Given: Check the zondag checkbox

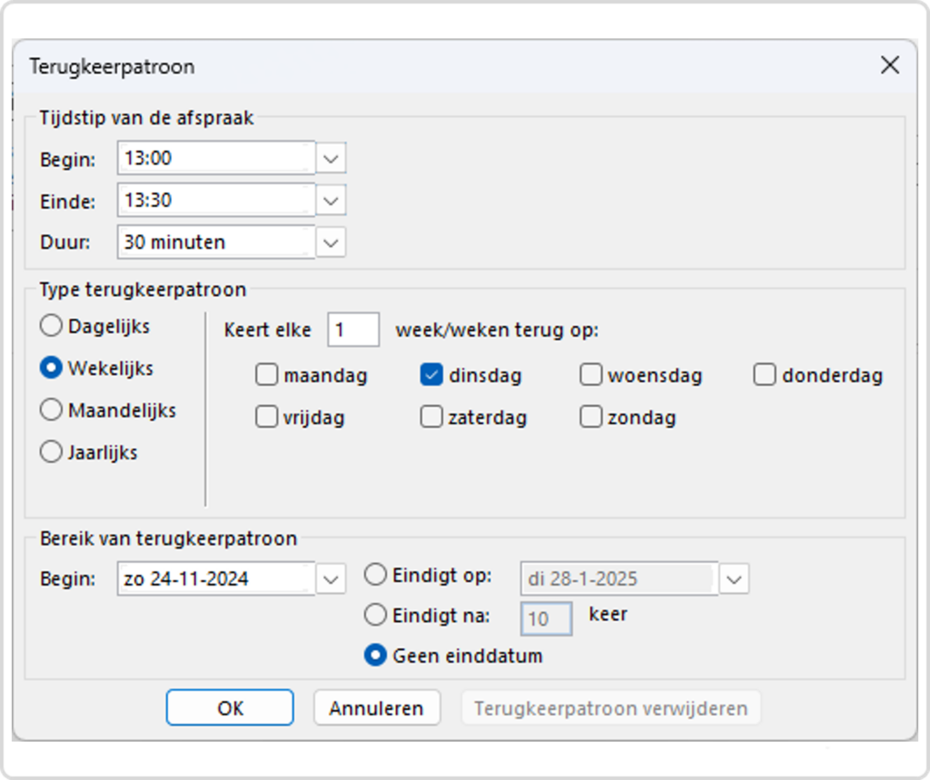Looking at the screenshot, I should click(591, 418).
